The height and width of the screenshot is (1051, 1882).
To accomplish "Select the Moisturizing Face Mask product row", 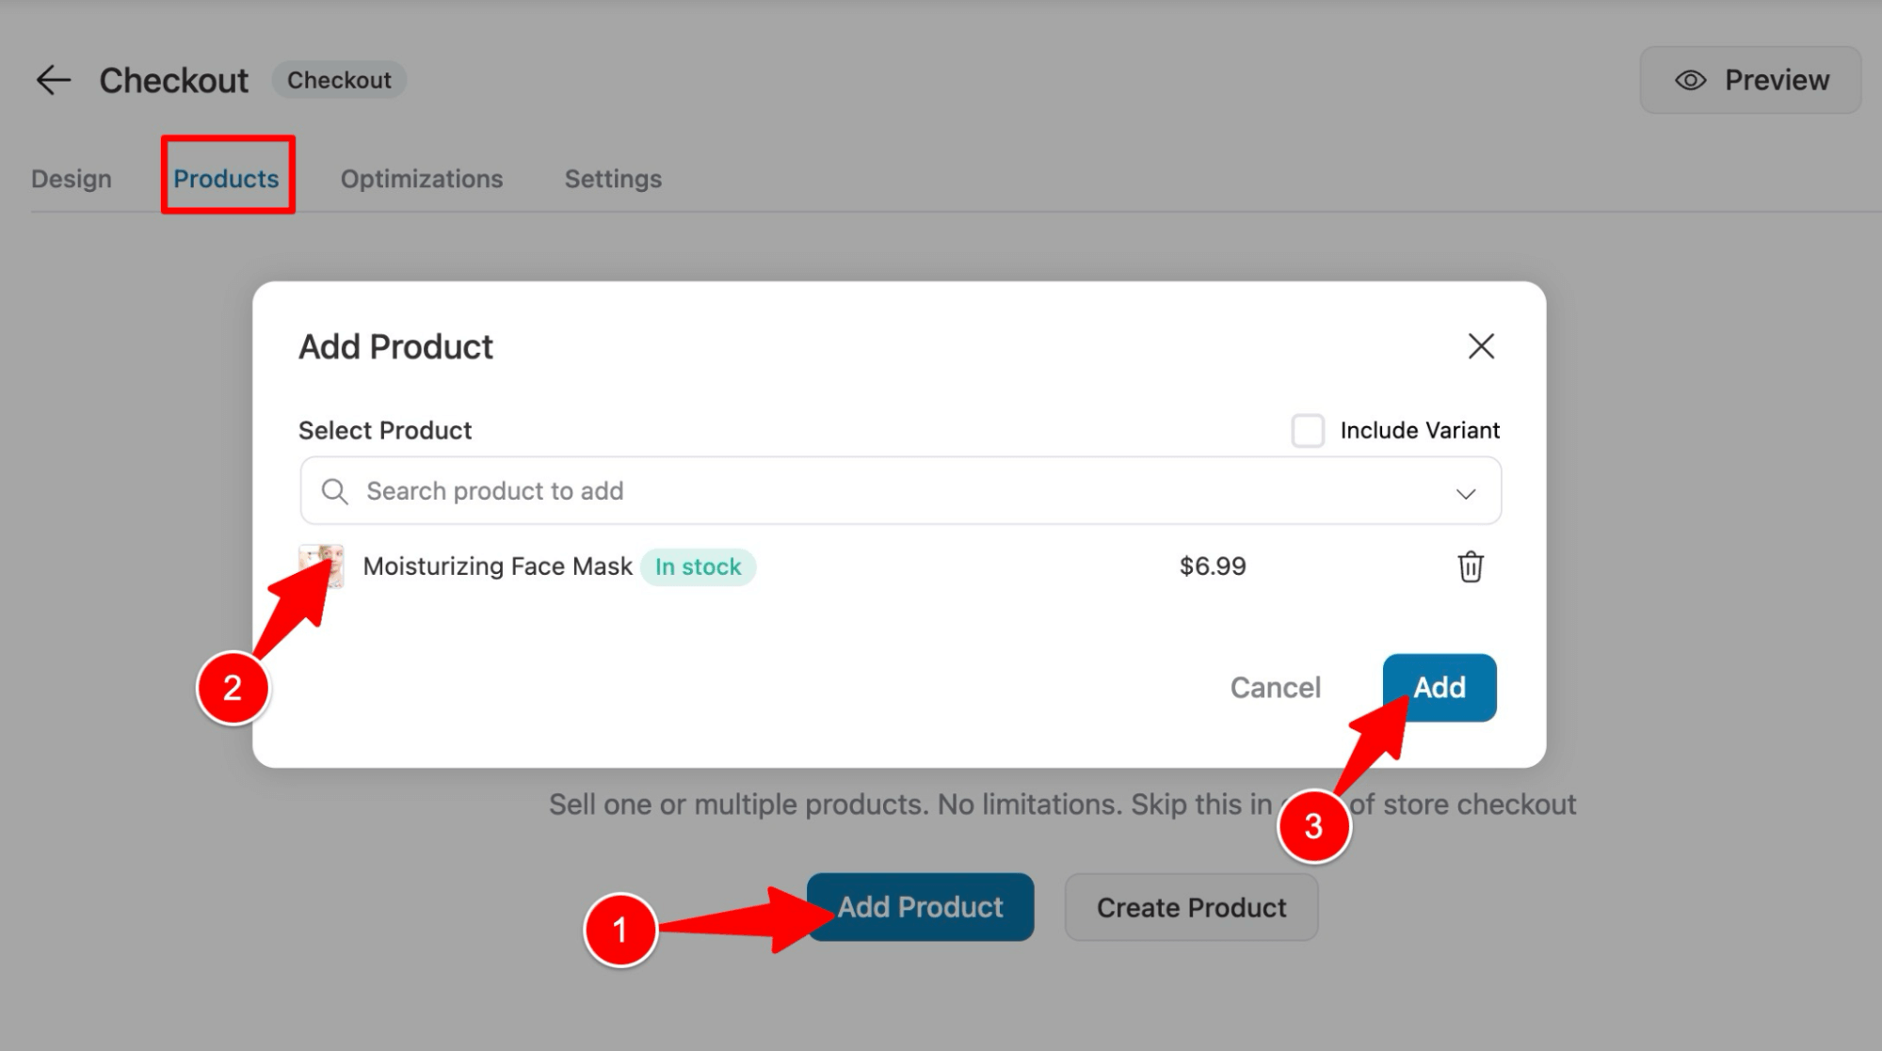I will [x=497, y=566].
